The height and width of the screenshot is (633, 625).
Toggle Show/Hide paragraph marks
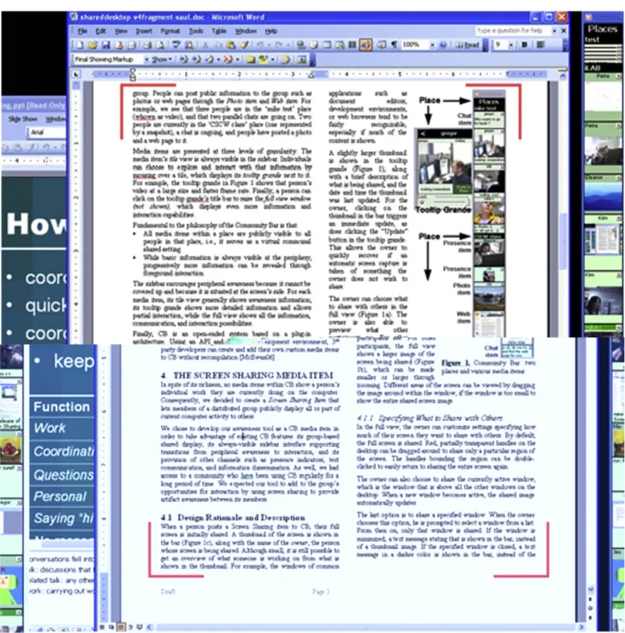pos(394,44)
